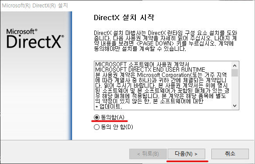Click the license text scroll-up arrow
Screen dimensions: 255x164
(234, 66)
